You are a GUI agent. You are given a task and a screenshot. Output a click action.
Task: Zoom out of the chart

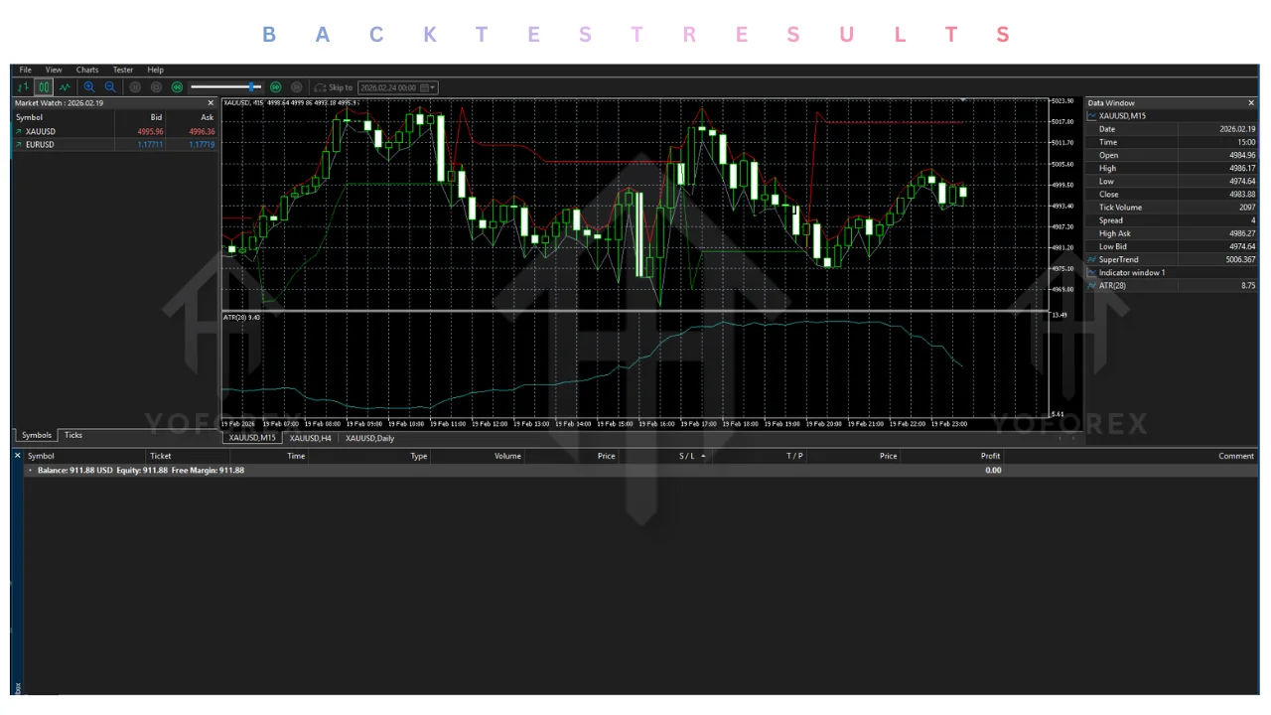pyautogui.click(x=110, y=87)
